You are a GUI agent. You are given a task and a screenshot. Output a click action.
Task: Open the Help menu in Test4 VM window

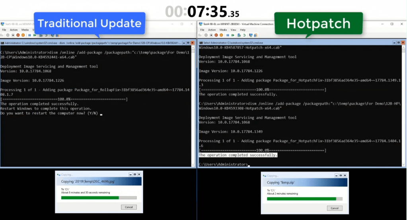pyautogui.click(x=242, y=29)
